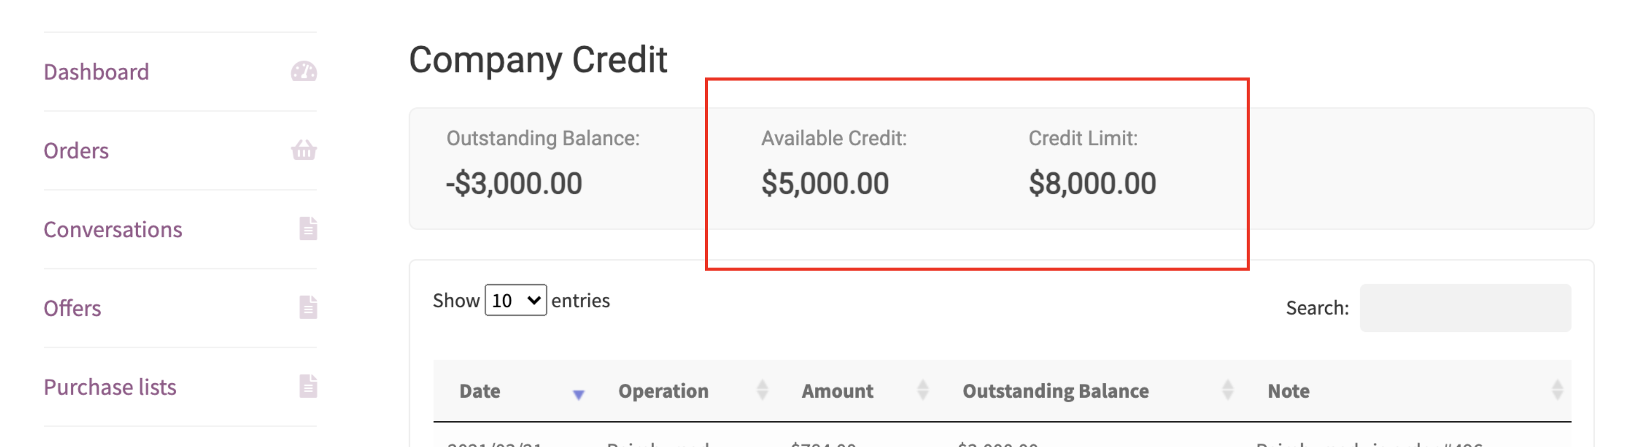Open Dashboard from sidebar menu
Image resolution: width=1636 pixels, height=447 pixels.
click(96, 72)
